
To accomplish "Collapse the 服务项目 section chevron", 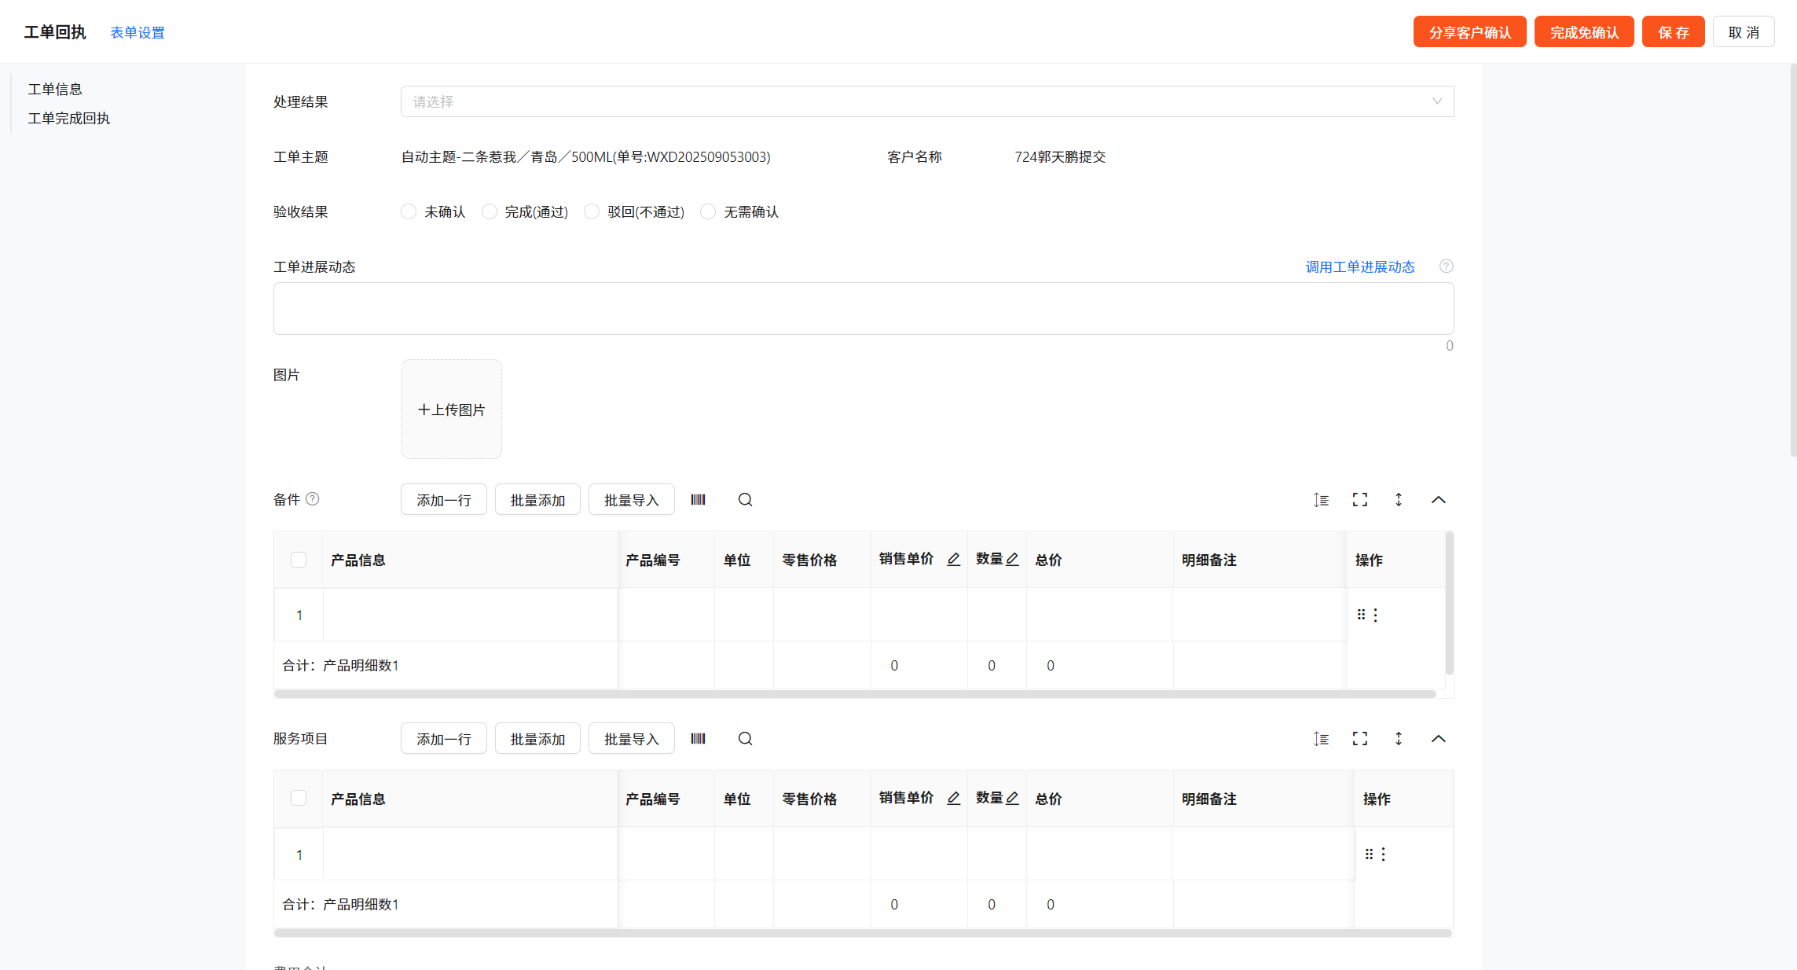I will point(1438,739).
